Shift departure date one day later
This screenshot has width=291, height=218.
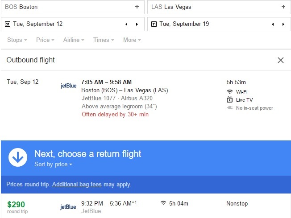(x=137, y=24)
